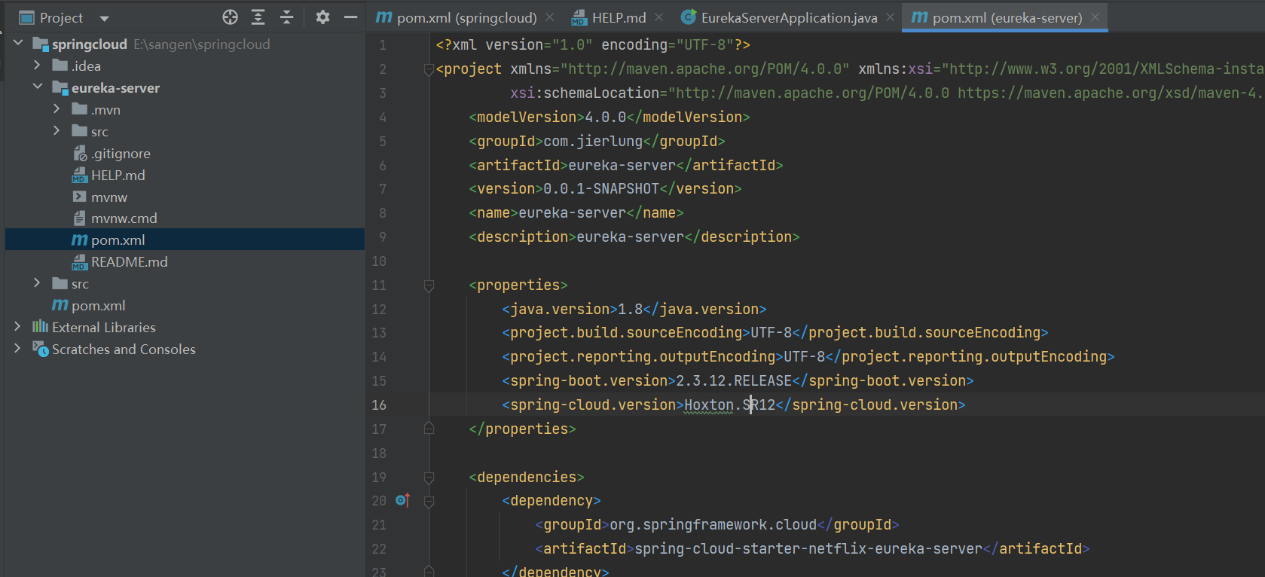Screen dimensions: 1265x577
Task: Click the gutter override icon on line 20
Action: click(x=403, y=499)
